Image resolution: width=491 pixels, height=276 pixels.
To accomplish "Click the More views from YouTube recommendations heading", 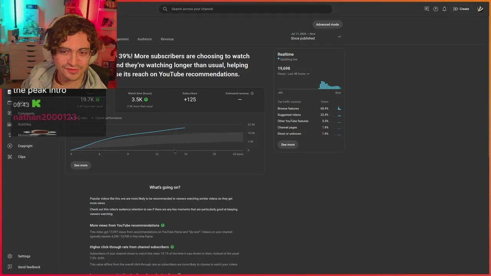I will 125,225.
